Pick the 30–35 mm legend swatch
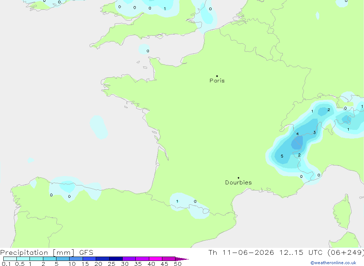Image resolution: width=364 pixels, height=266 pixels. click(x=129, y=259)
